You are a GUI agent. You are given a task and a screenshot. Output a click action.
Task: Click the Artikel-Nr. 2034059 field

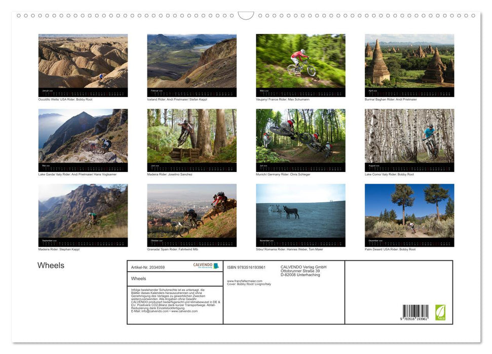[x=148, y=267]
